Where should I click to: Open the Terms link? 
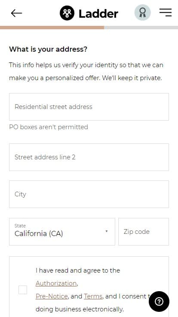(93, 296)
